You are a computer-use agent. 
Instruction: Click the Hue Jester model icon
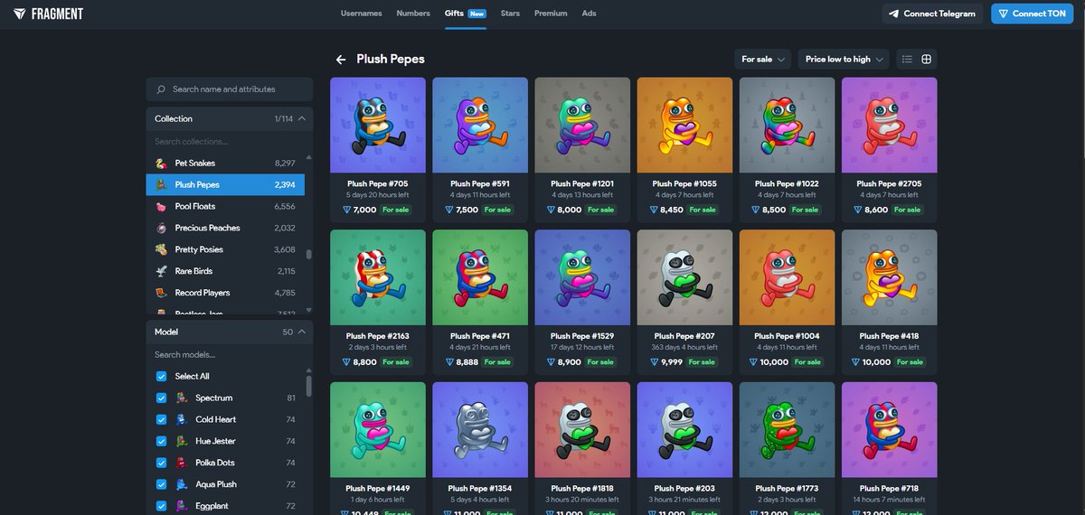coord(182,442)
